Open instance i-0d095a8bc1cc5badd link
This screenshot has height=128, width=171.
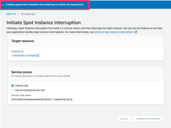(24, 56)
